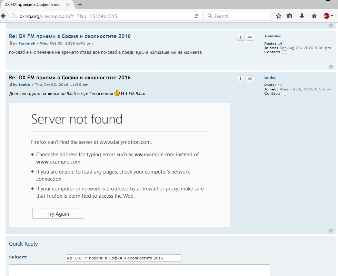Click the post icon before 'by Tonimak'
This screenshot has height=276, width=338.
[x=11, y=43]
